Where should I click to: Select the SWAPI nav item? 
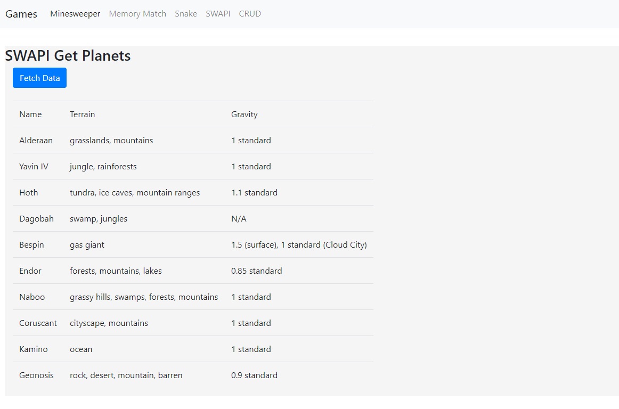point(218,14)
